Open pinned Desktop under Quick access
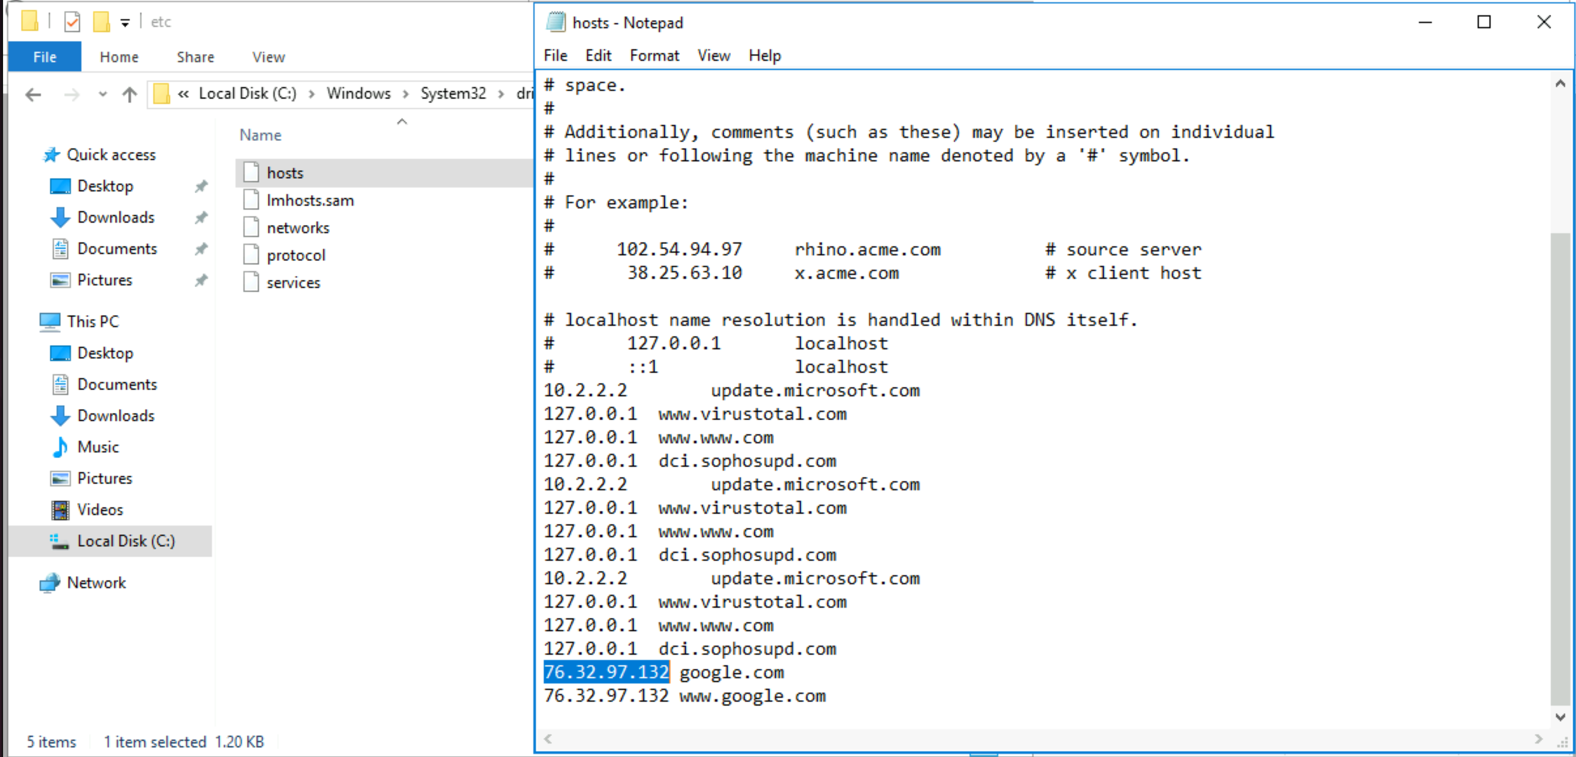 pyautogui.click(x=105, y=186)
